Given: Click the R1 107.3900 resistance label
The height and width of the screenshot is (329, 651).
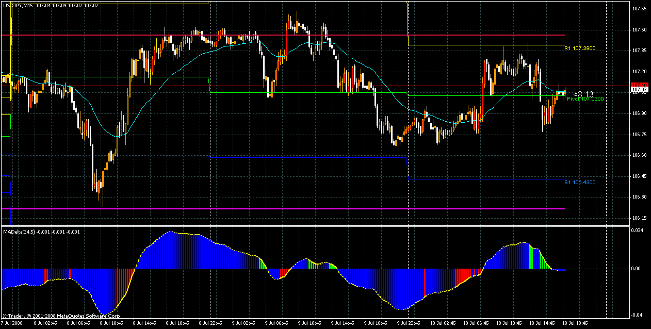Looking at the screenshot, I should click(580, 48).
